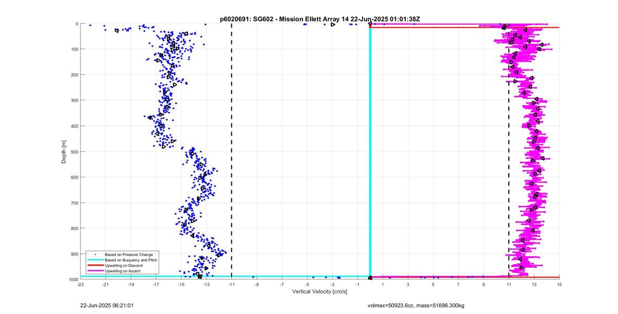618x314 pixels.
Task: Click x-axis tick label '9'
Action: tap(484, 284)
